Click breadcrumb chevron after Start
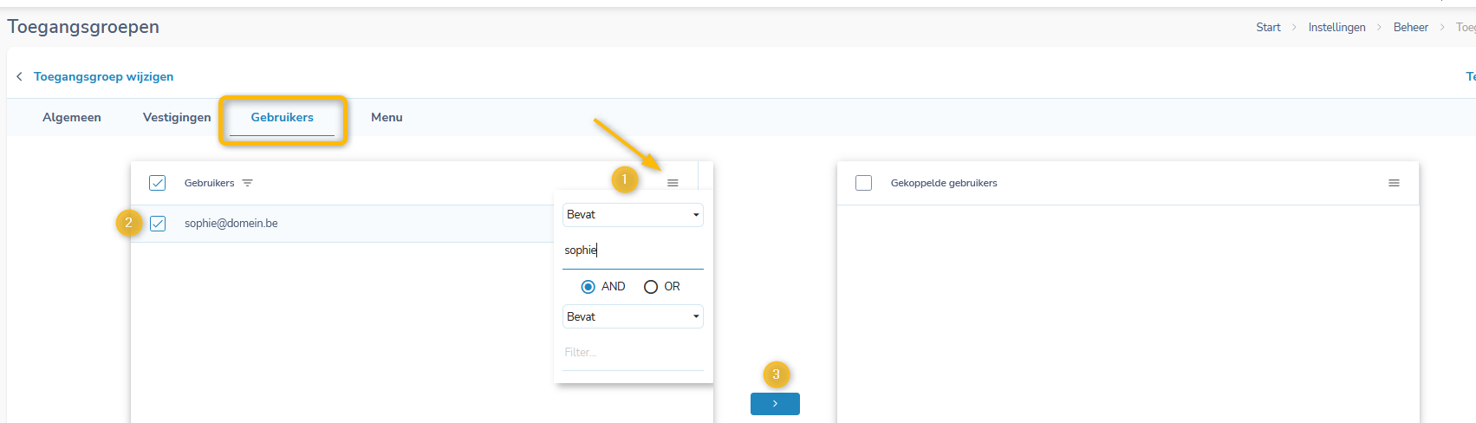Screen dimensions: 1476x423 (x=1295, y=28)
